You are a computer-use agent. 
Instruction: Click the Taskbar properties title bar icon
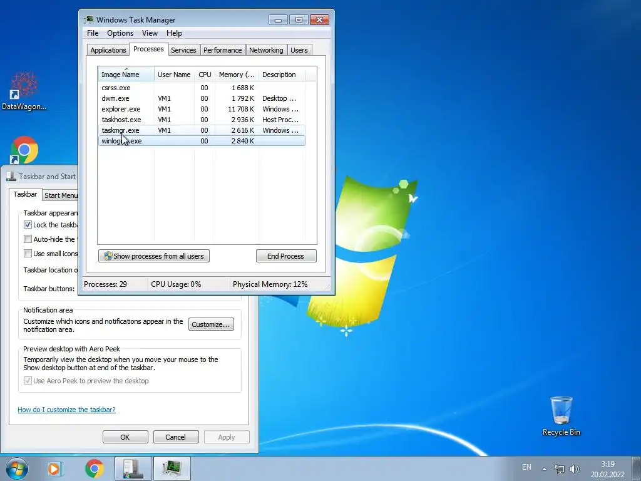click(x=11, y=177)
